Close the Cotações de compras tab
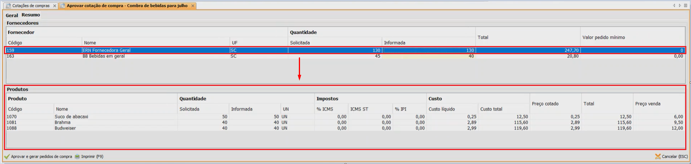This screenshot has width=691, height=164. pos(55,6)
